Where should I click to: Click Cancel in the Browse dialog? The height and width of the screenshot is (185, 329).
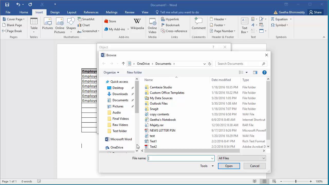pyautogui.click(x=255, y=166)
